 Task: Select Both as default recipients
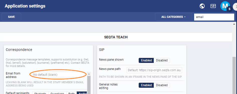(x=71, y=93)
